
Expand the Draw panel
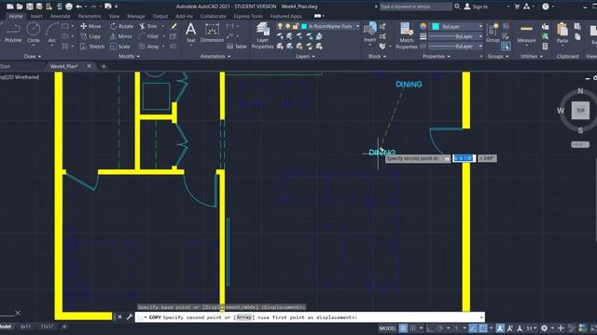pyautogui.click(x=32, y=56)
